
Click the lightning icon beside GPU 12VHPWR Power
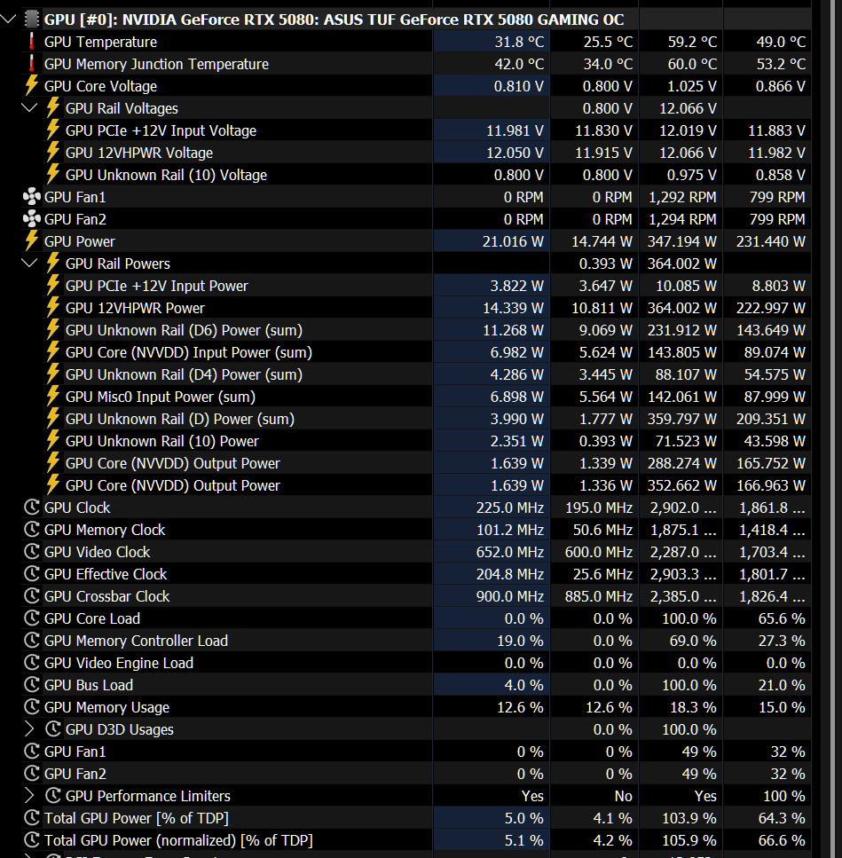coord(53,308)
